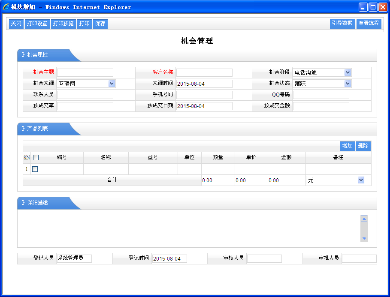Click the description scrollbar down arrow
Screen dimensions: 390x297
click(x=364, y=238)
